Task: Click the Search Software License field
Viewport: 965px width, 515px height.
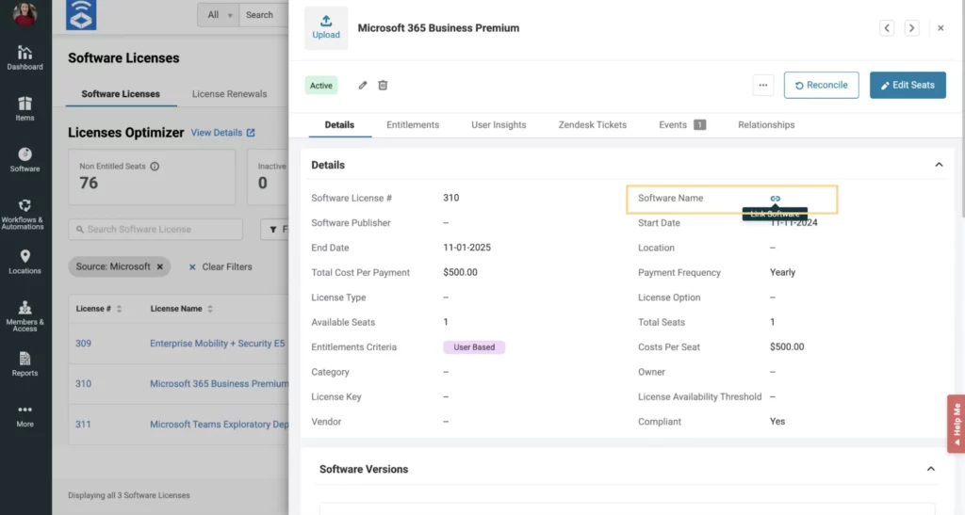Action: (155, 229)
